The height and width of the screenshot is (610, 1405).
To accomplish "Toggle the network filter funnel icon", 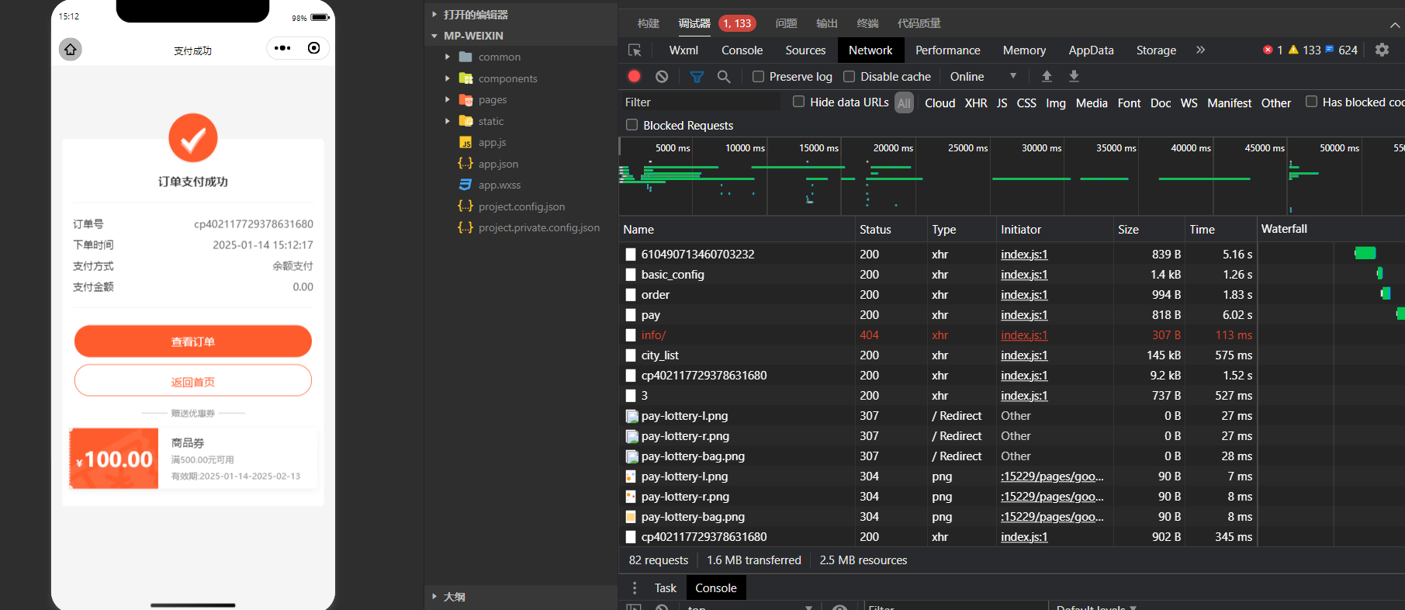I will click(x=697, y=77).
